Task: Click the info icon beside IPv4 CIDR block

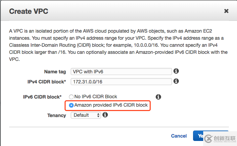Action: tap(176, 81)
